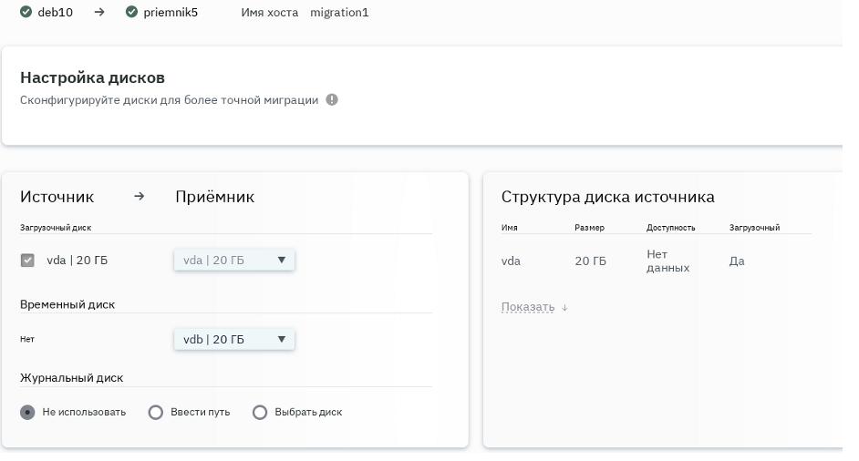The width and height of the screenshot is (859, 461).
Task: Choose the Ввести путь radio button
Action: [155, 413]
